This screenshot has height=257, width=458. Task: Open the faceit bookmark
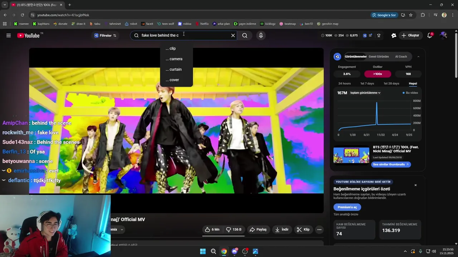(x=147, y=24)
